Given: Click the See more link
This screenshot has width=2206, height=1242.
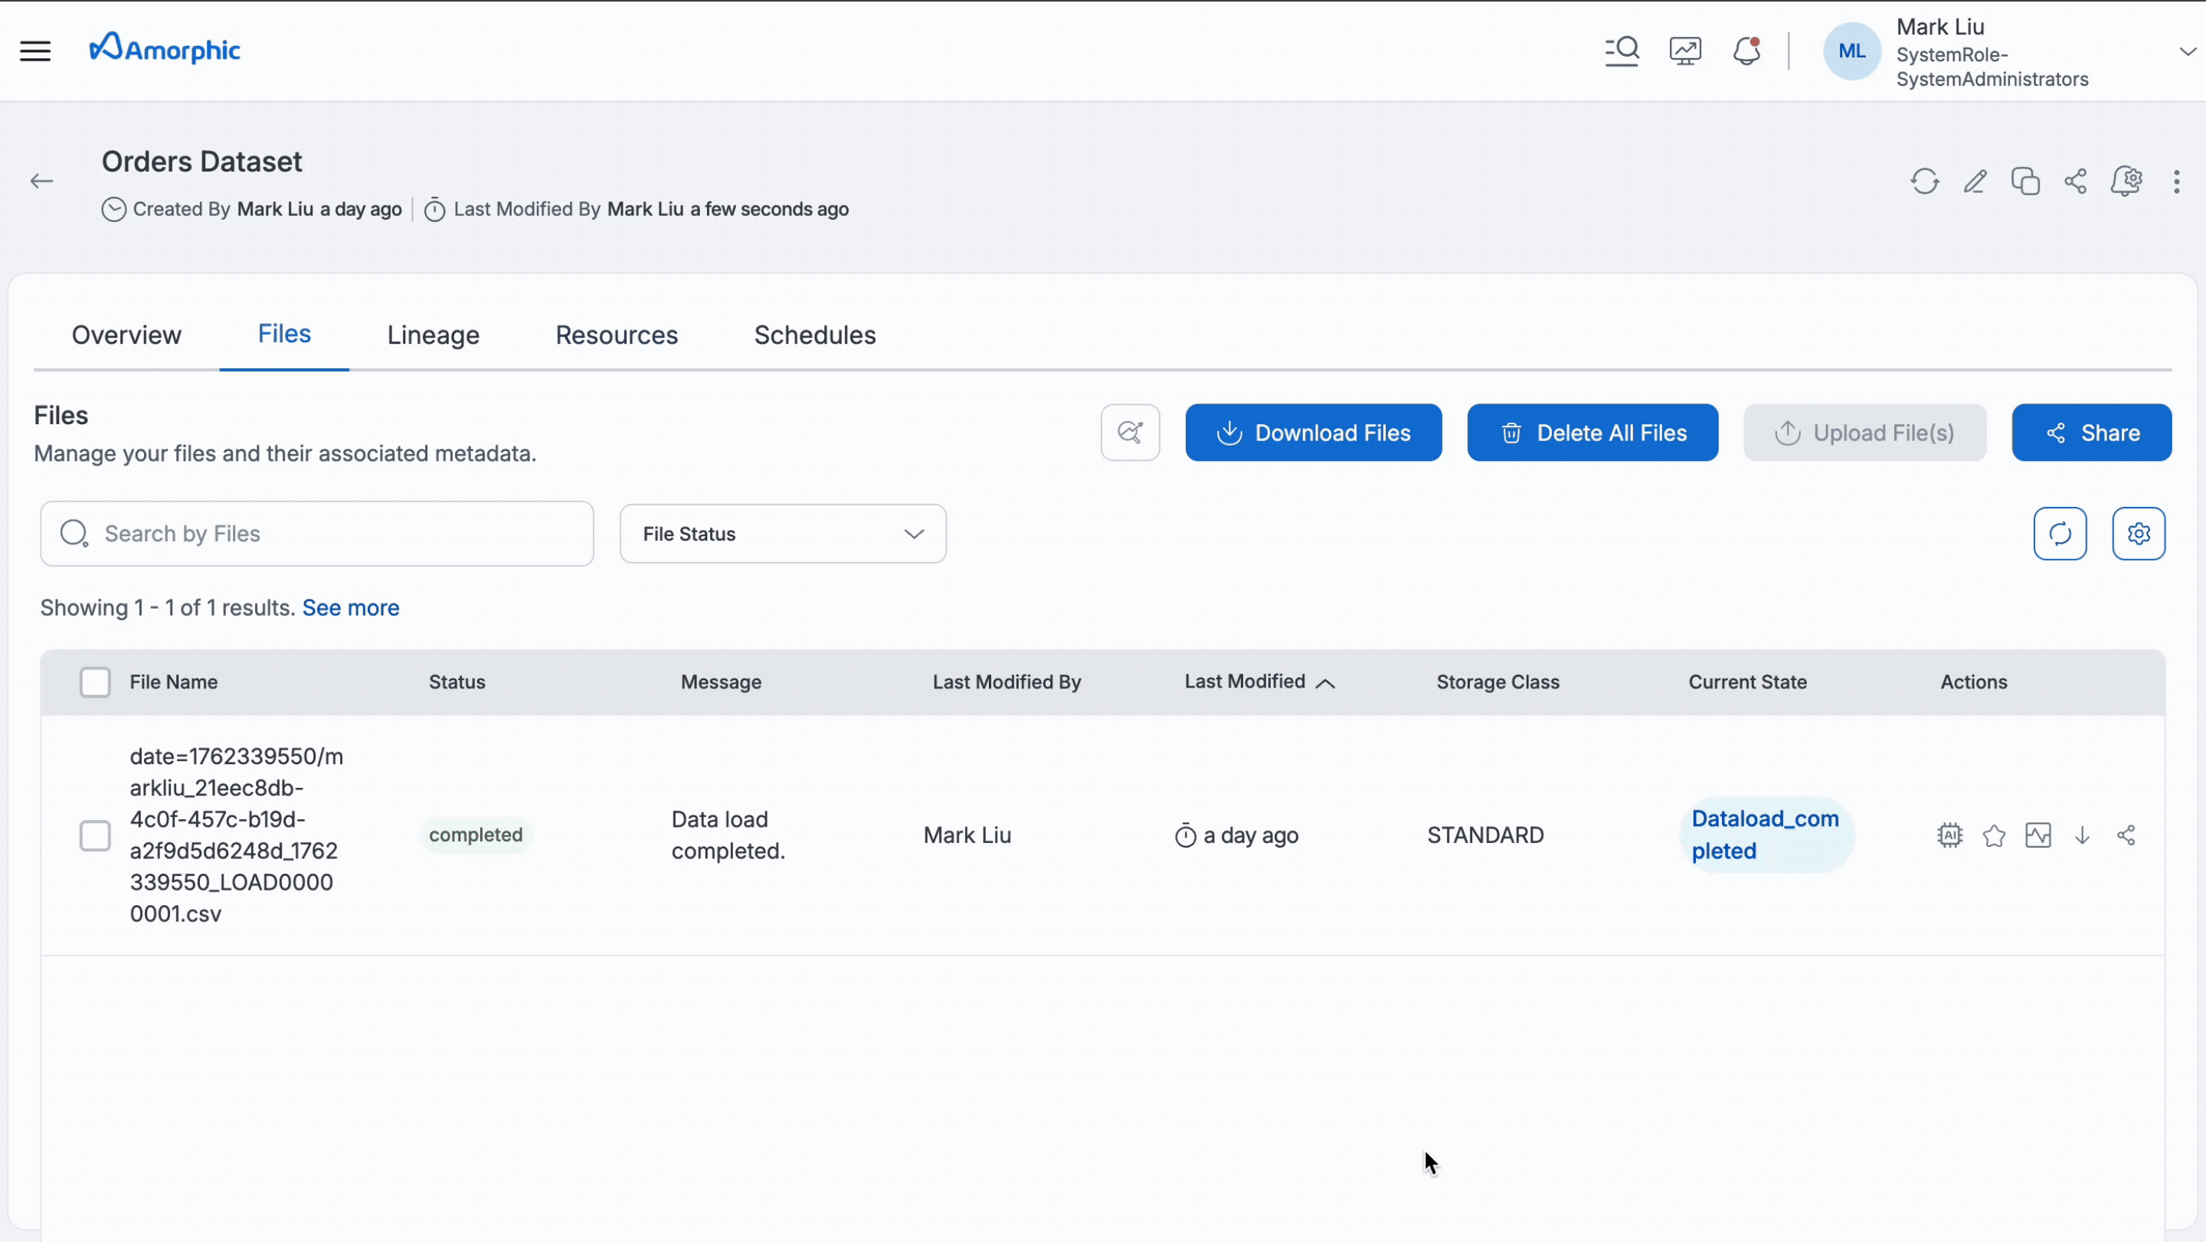Looking at the screenshot, I should (350, 608).
